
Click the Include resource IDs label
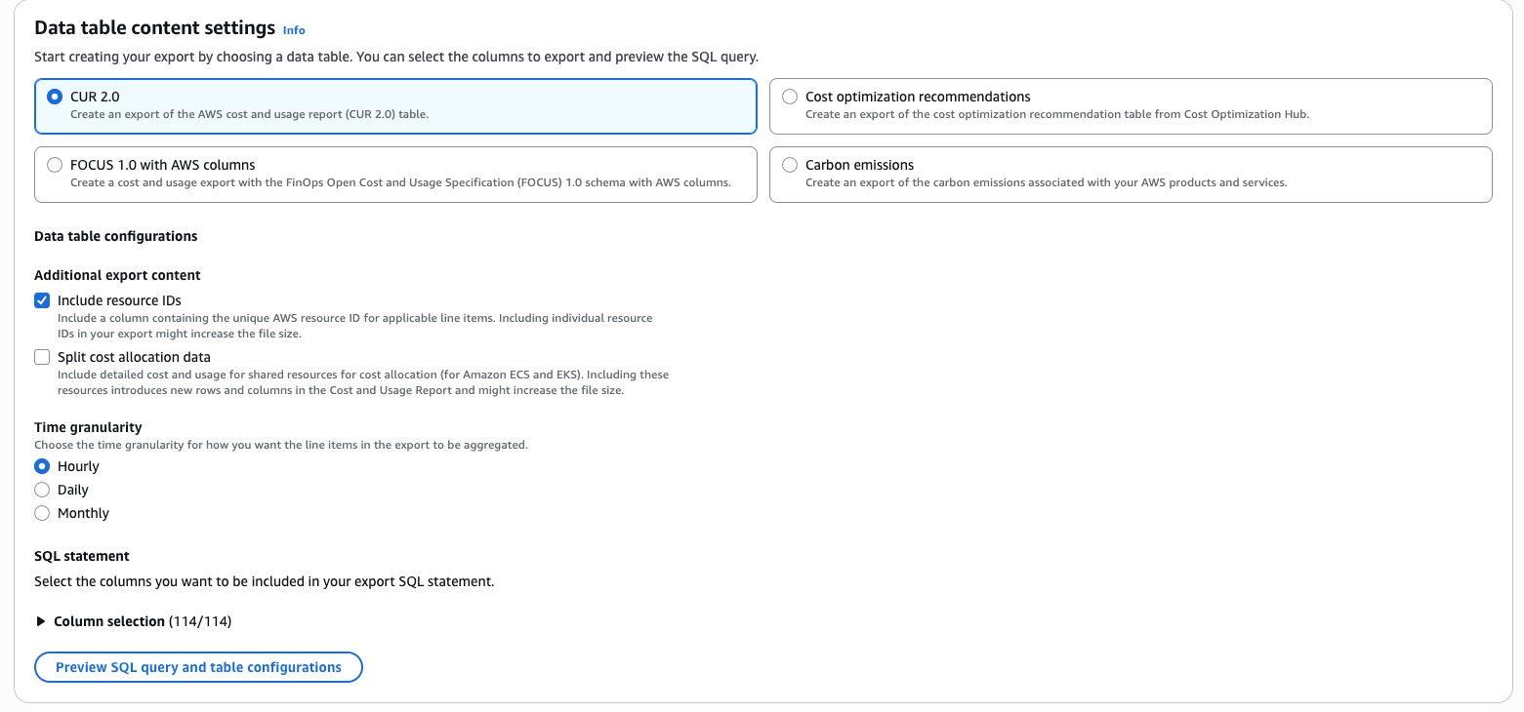click(x=119, y=300)
